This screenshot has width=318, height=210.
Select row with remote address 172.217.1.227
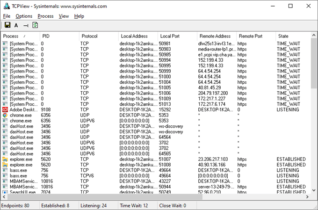(156, 99)
